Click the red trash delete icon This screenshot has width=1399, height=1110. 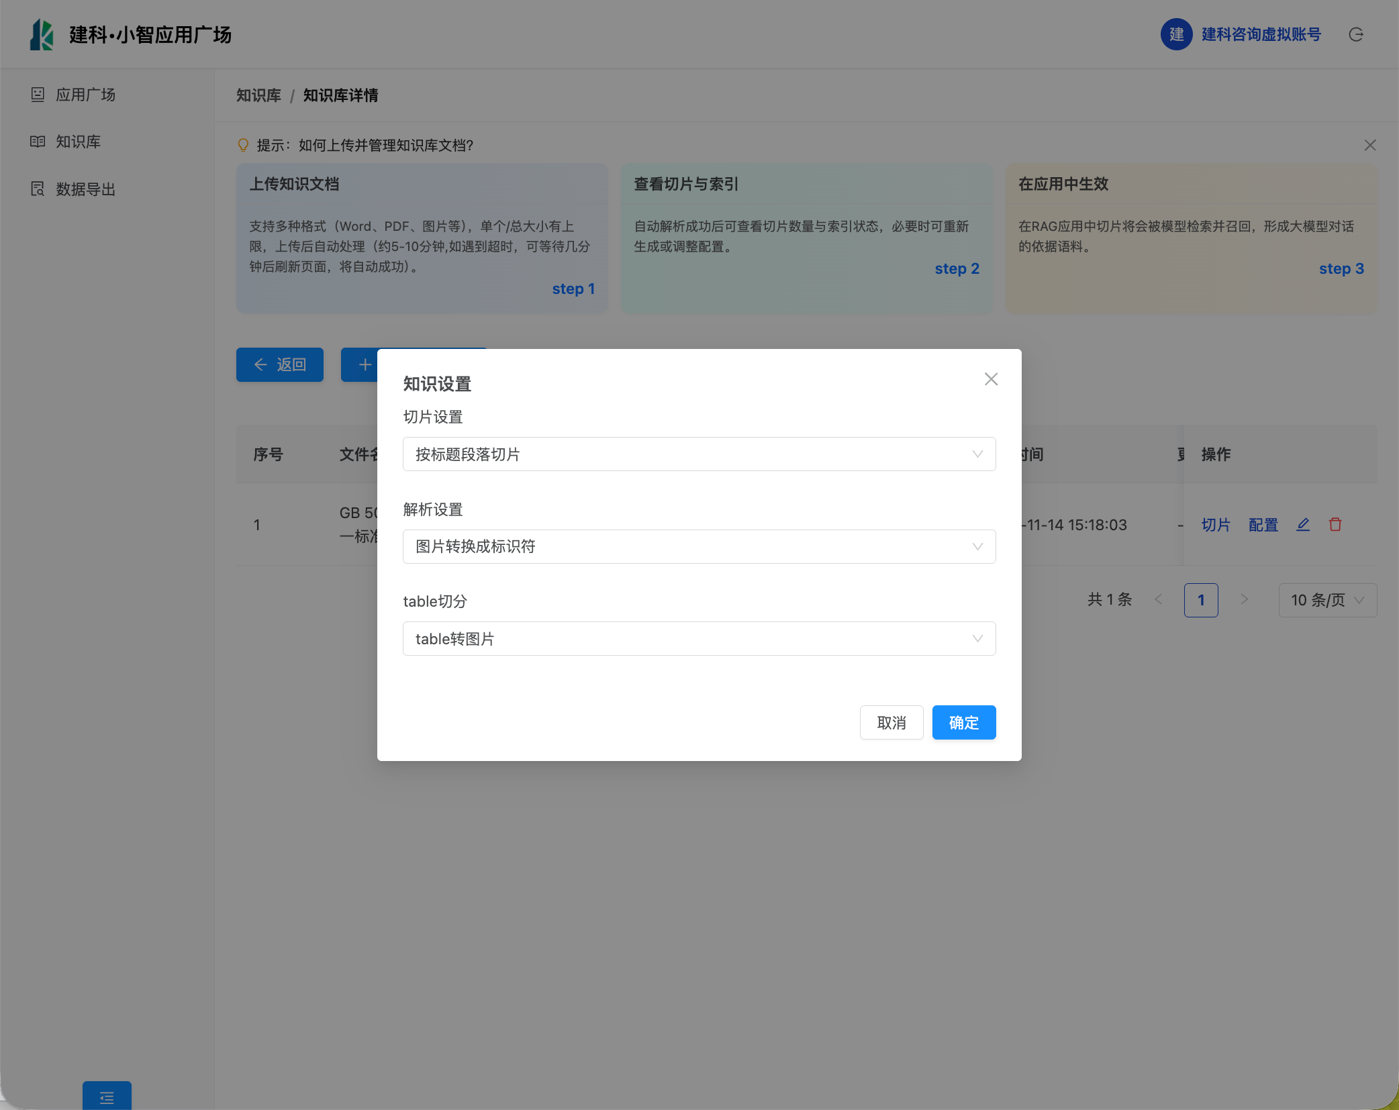point(1335,525)
